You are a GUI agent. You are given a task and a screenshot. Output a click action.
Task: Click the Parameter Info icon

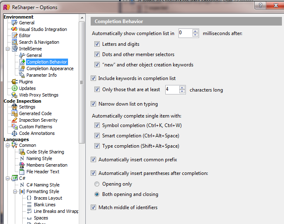tap(22, 75)
